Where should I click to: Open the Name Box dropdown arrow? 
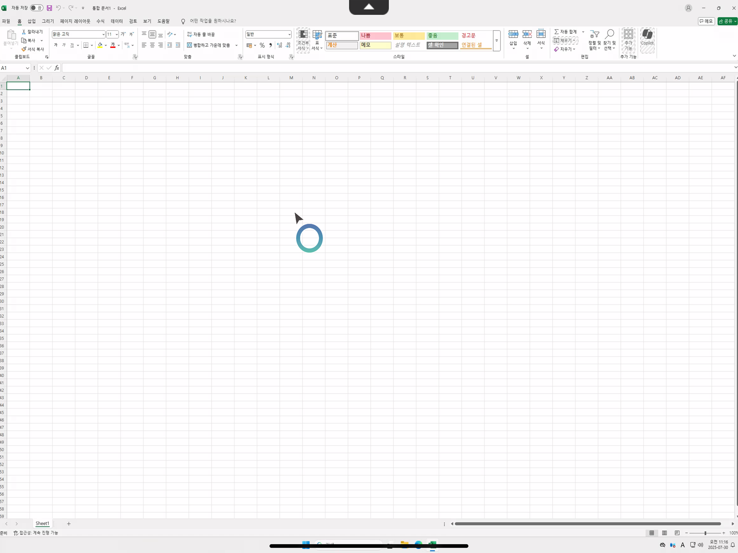(27, 68)
